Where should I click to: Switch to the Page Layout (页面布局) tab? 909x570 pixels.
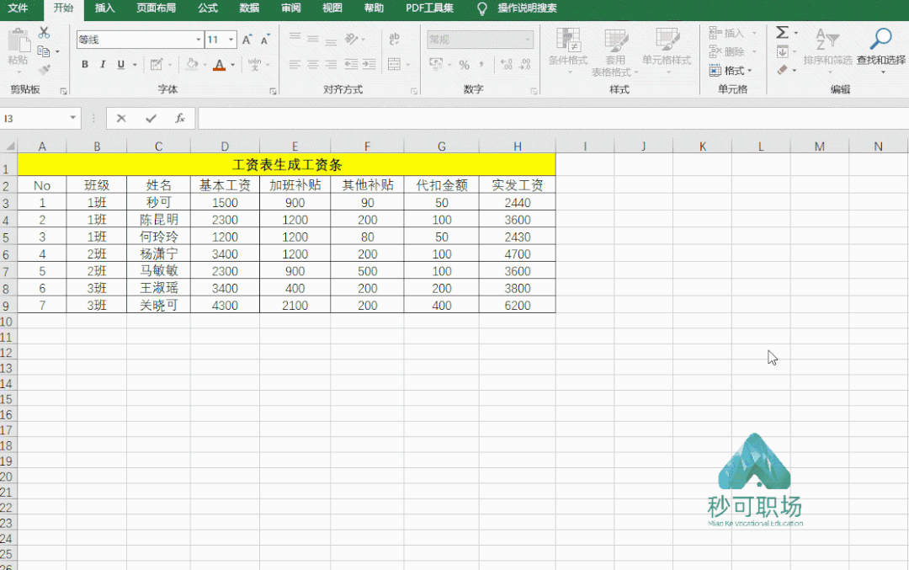157,8
